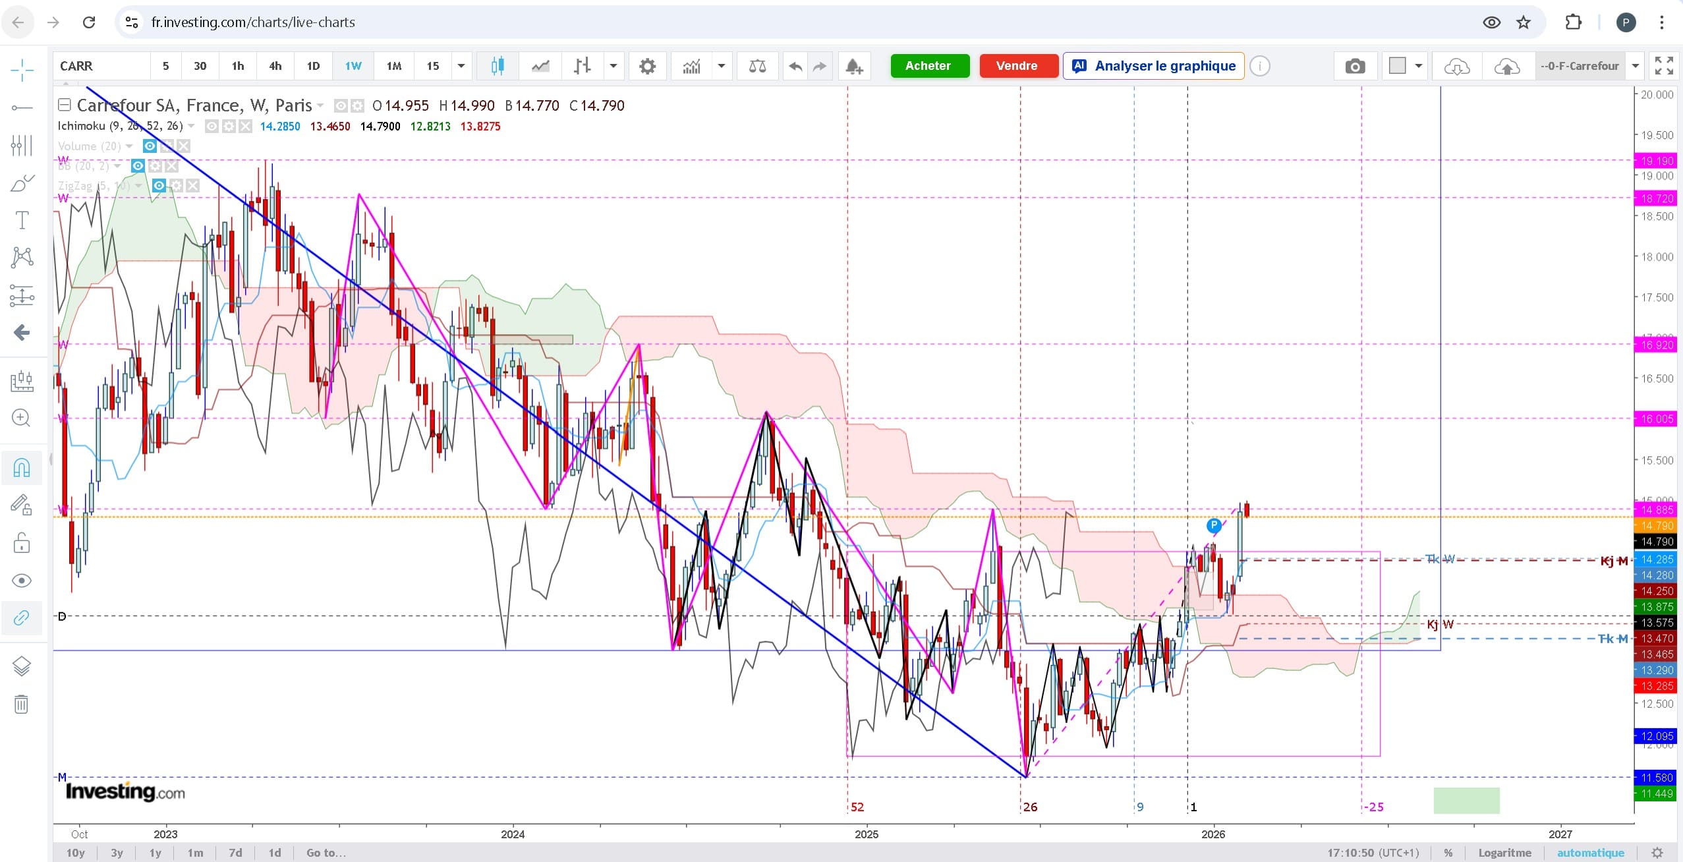Click the green Acheter button

930,66
